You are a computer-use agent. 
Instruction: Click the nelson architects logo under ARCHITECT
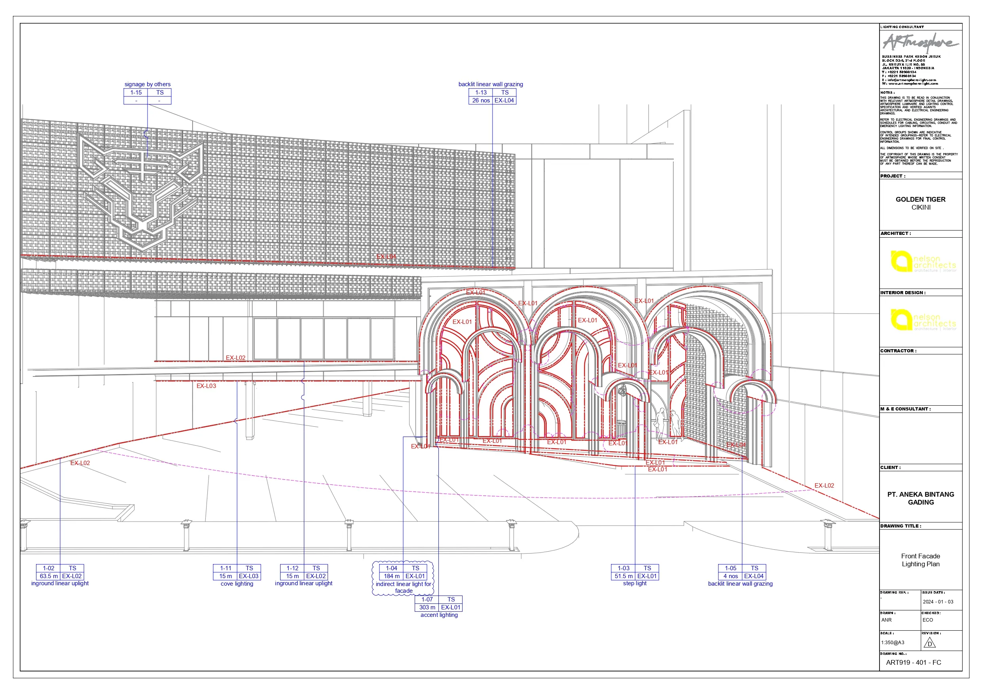pyautogui.click(x=923, y=262)
